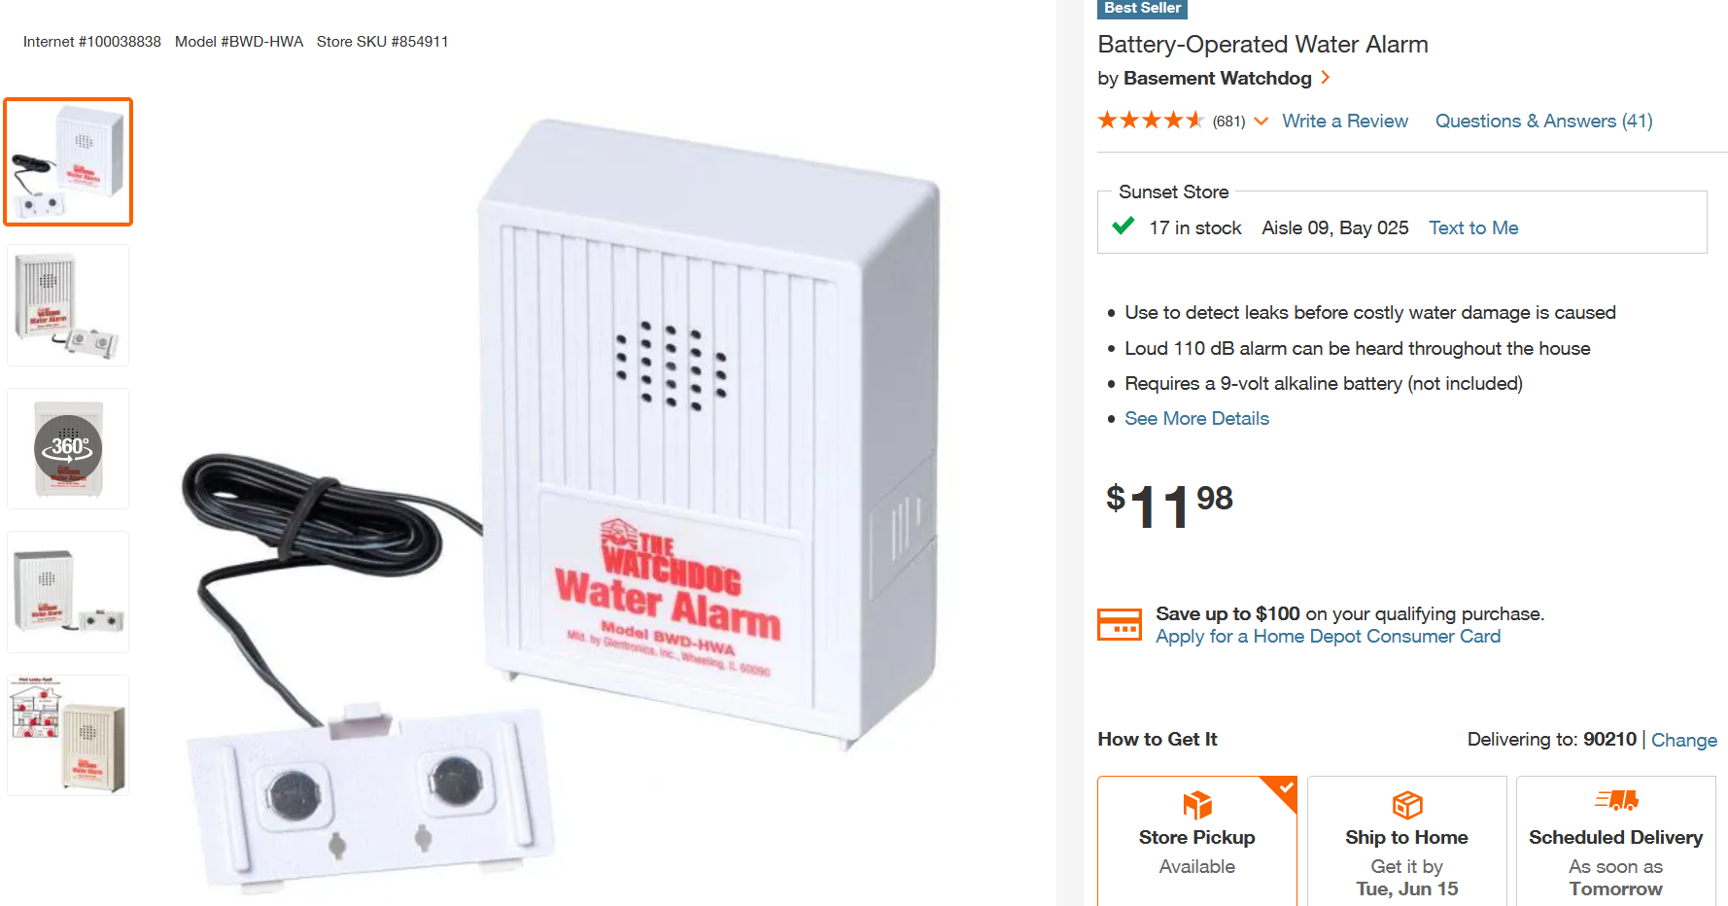Click the Ship to Home package icon
1728x906 pixels.
pyautogui.click(x=1406, y=805)
